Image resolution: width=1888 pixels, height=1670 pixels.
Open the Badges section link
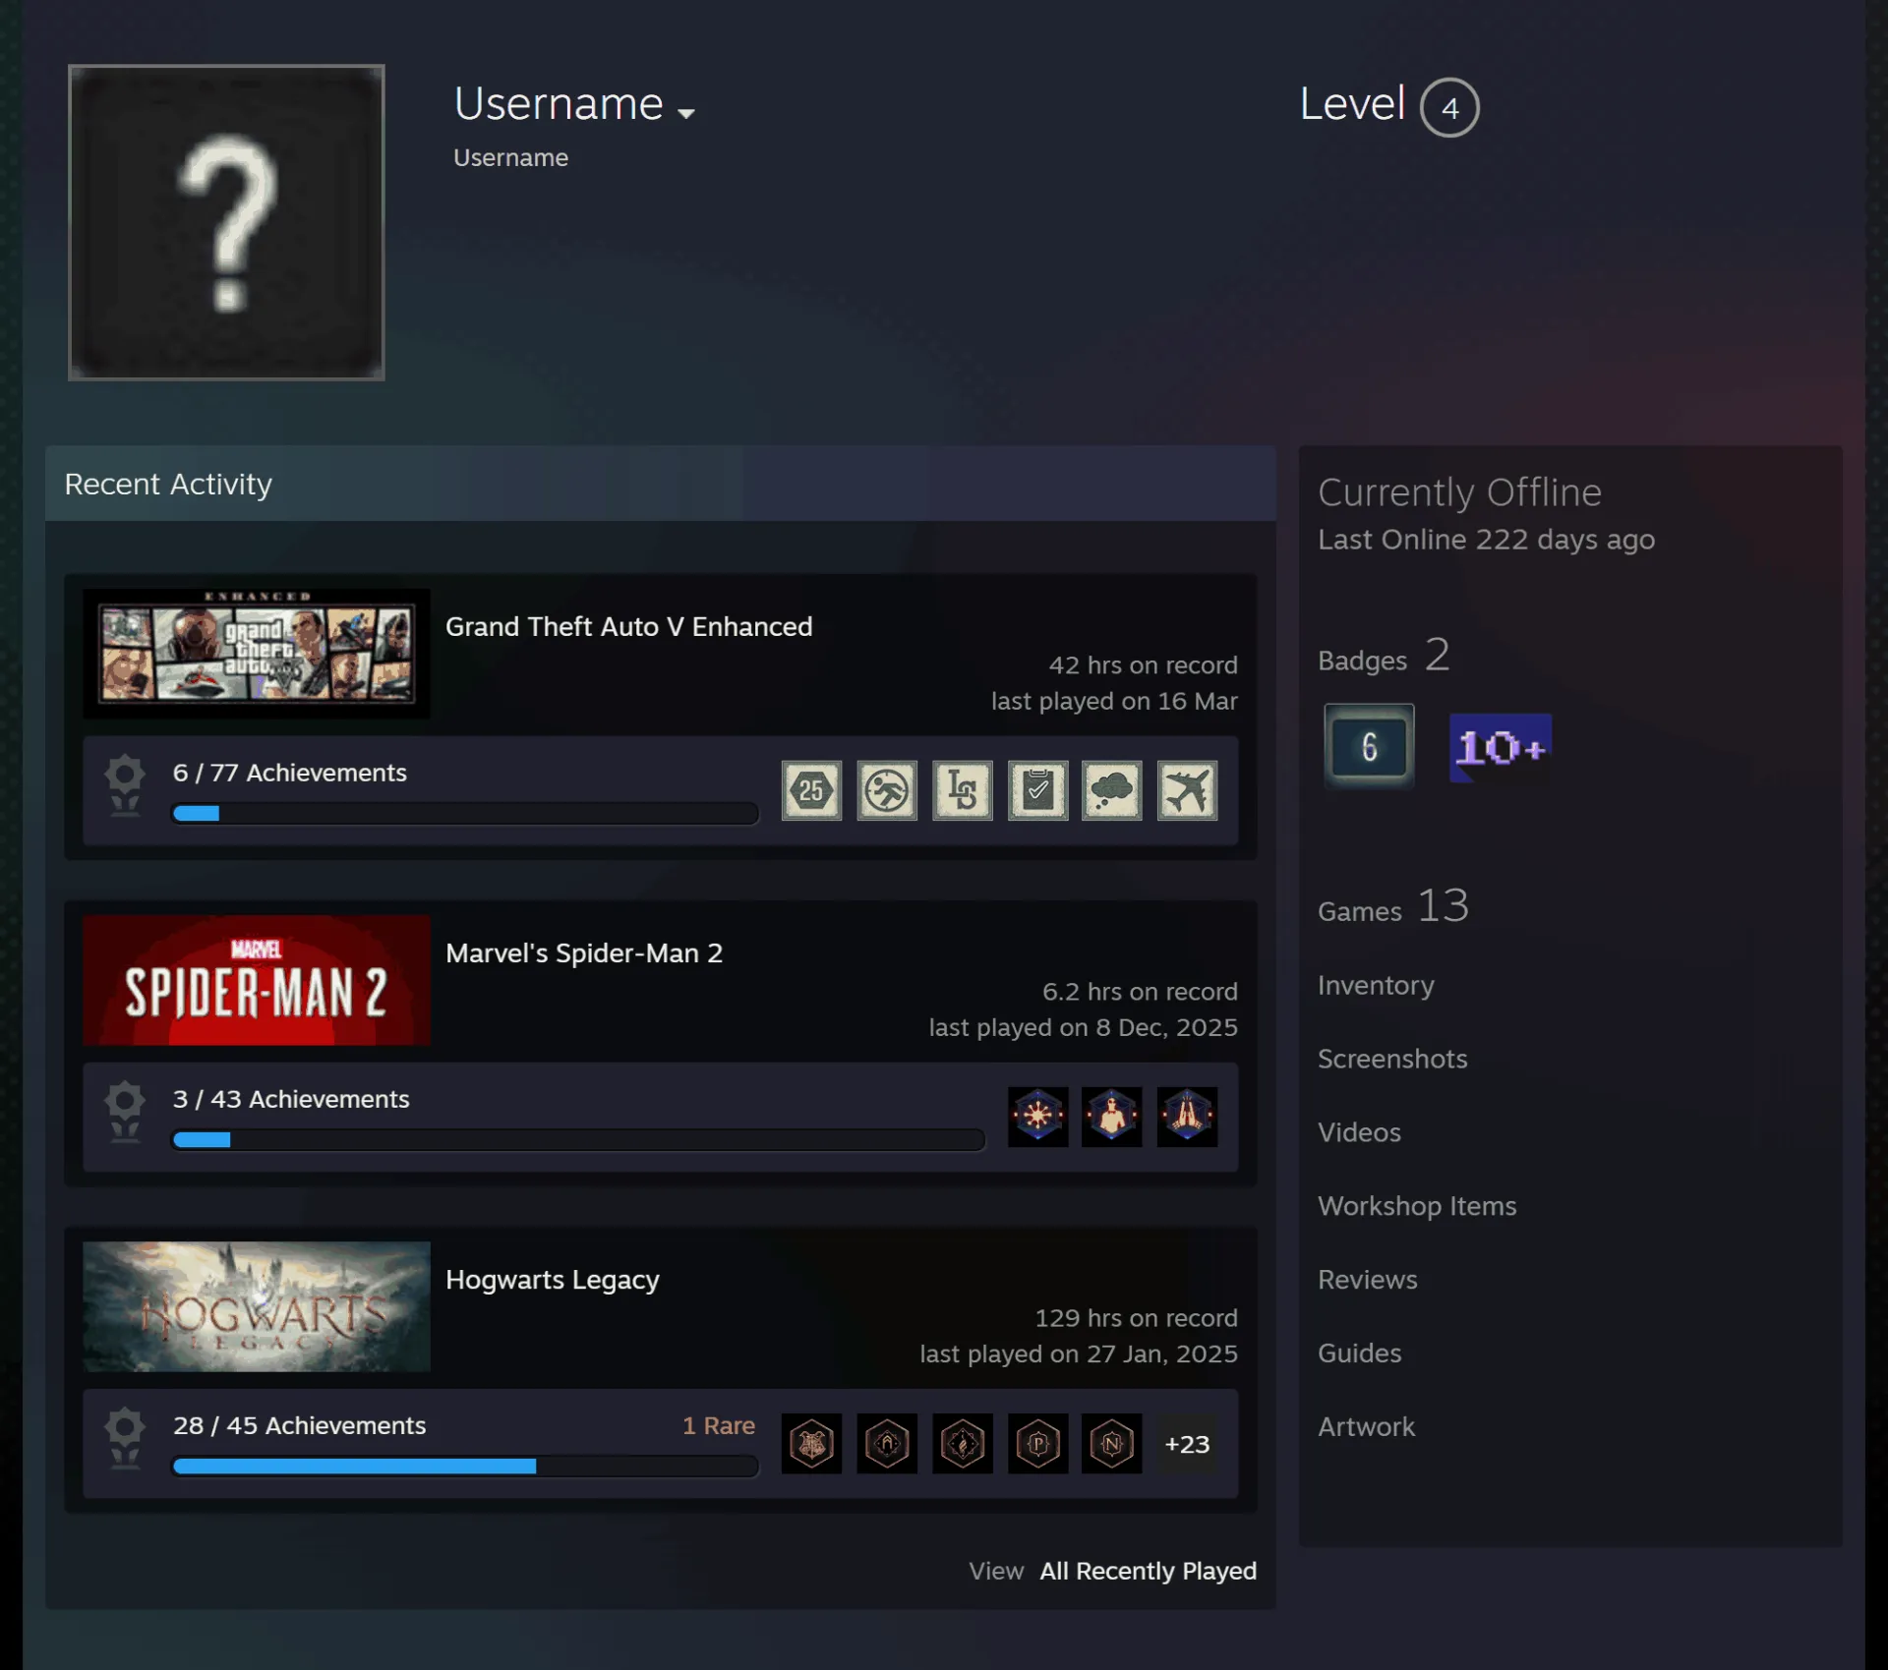click(1384, 657)
